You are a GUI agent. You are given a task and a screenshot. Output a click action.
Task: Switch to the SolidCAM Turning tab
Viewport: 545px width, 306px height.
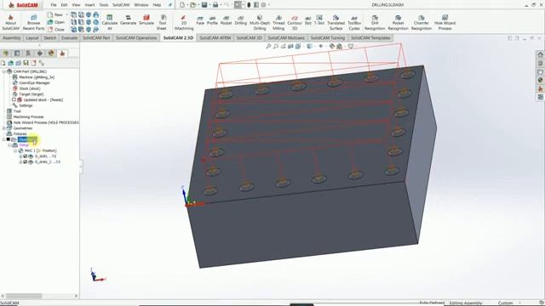327,37
